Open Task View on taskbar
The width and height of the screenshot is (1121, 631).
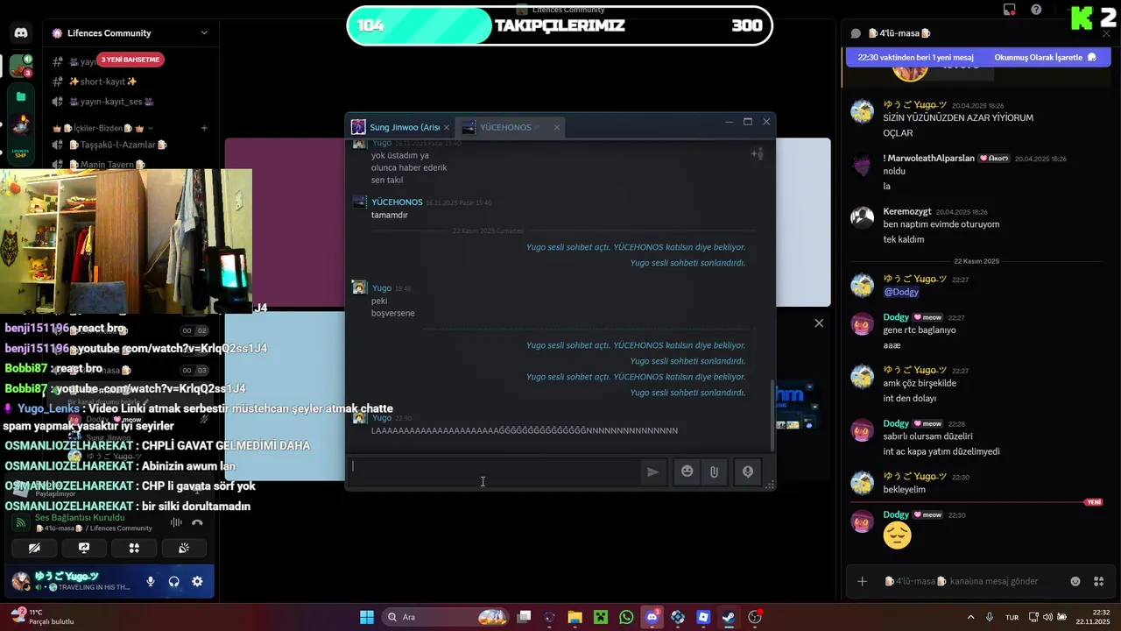524,617
